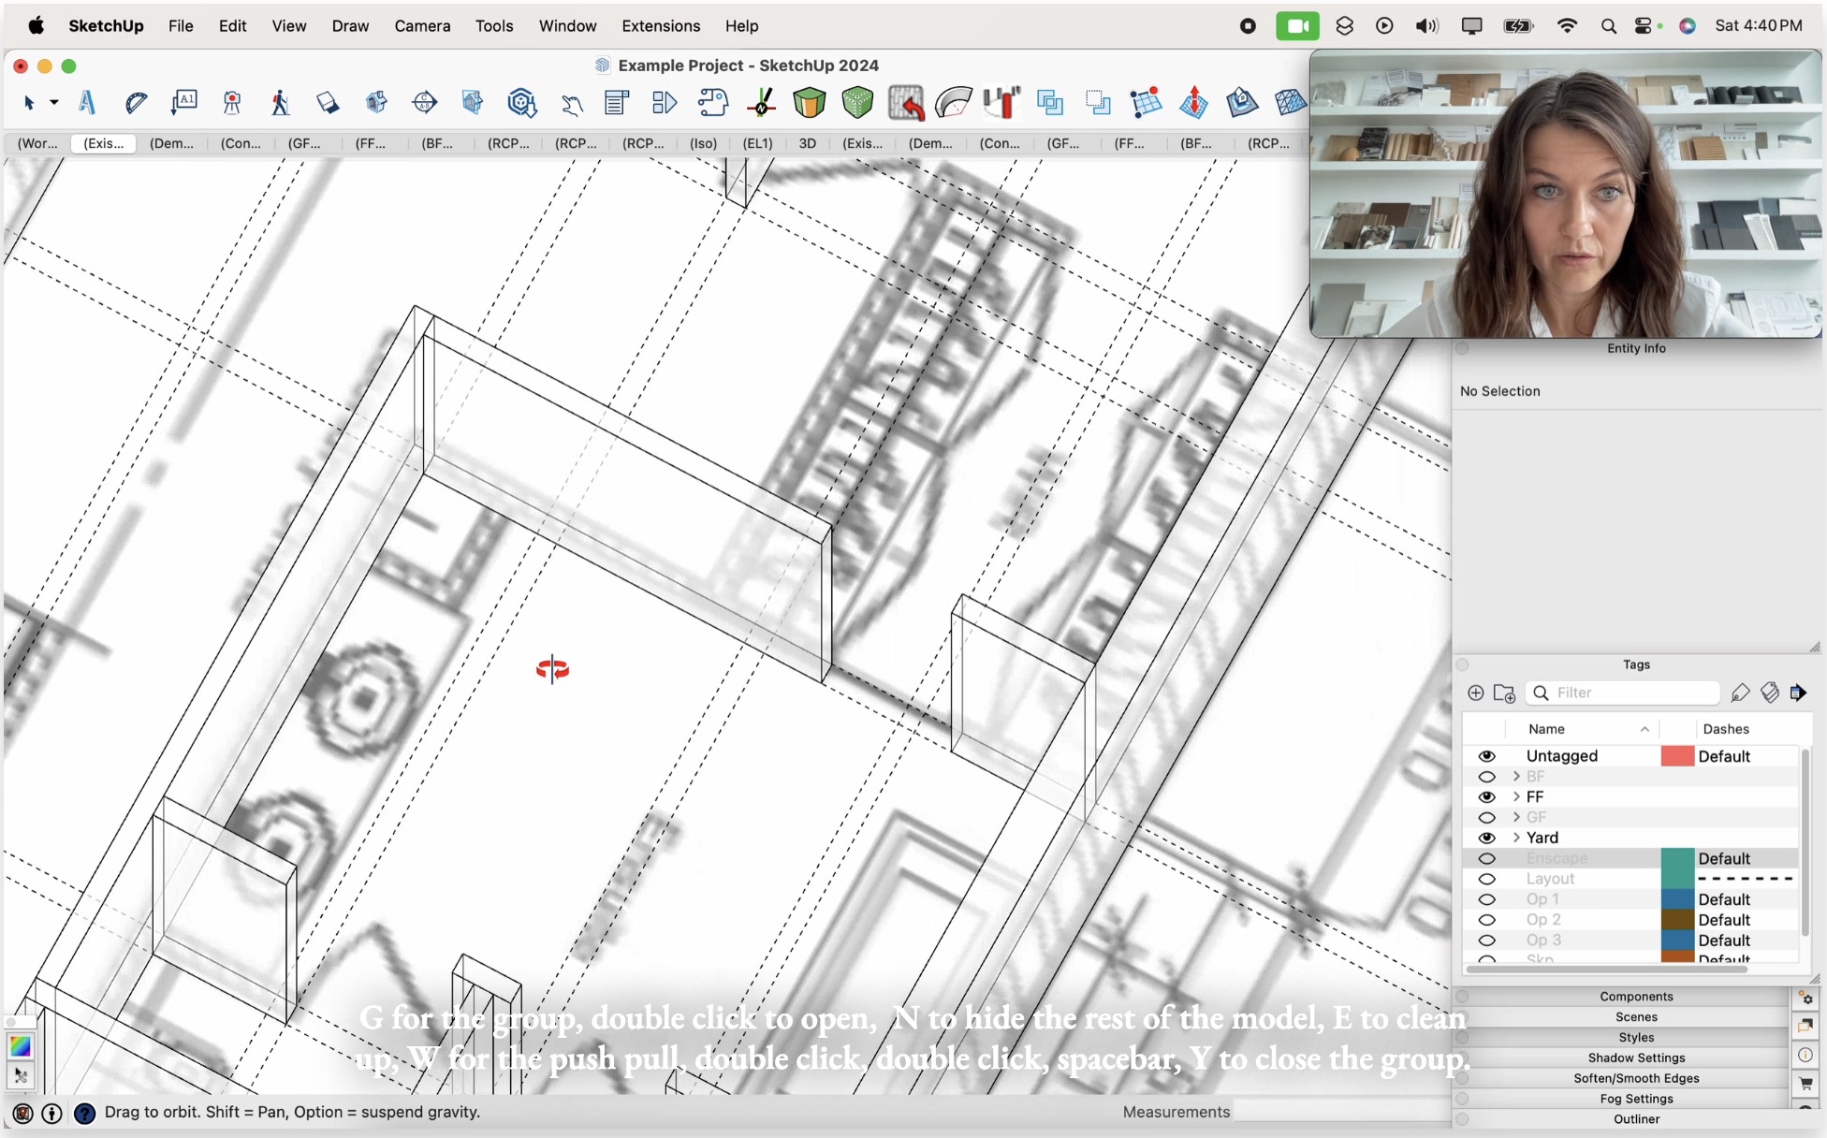The width and height of the screenshot is (1827, 1138).
Task: Toggle visibility of the Yard tag
Action: coord(1487,838)
